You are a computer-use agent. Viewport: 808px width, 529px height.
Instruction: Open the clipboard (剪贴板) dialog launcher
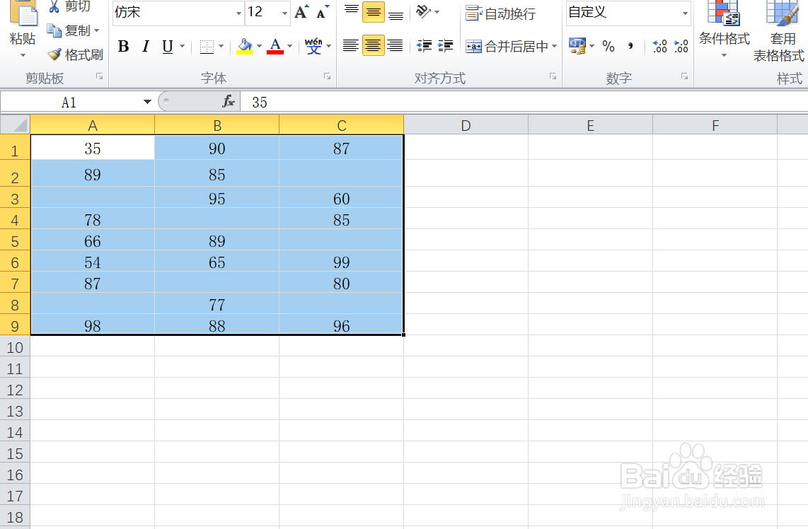[x=100, y=77]
